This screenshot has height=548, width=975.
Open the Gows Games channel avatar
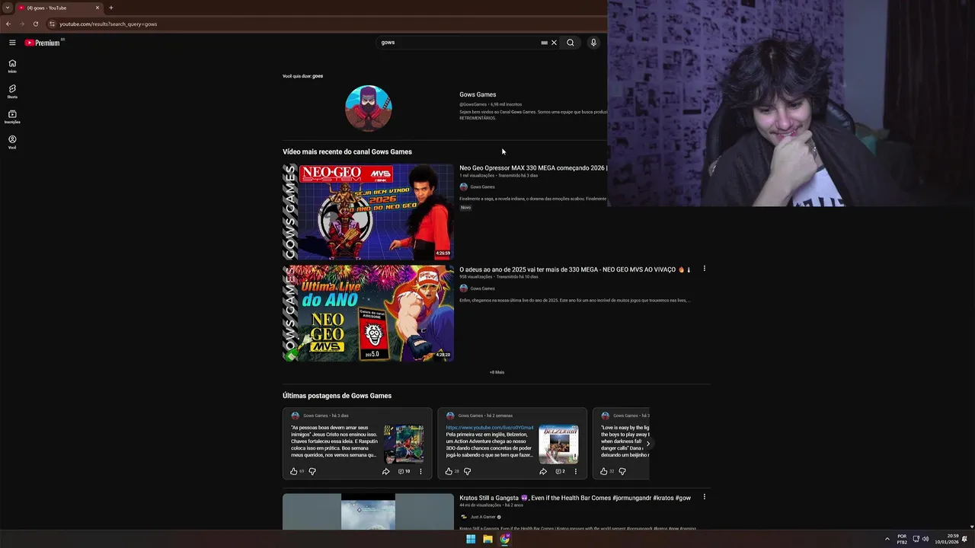(x=369, y=108)
